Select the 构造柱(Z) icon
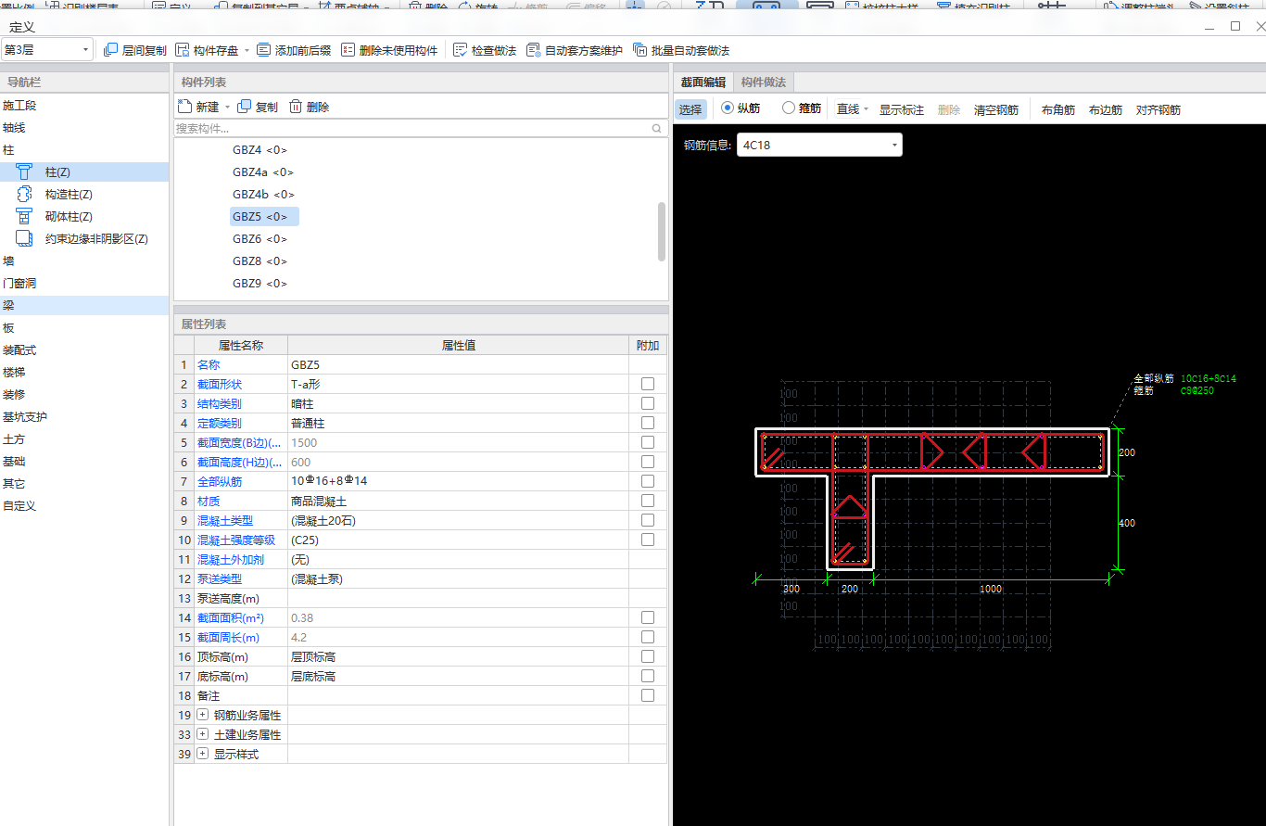The width and height of the screenshot is (1266, 826). click(x=26, y=195)
